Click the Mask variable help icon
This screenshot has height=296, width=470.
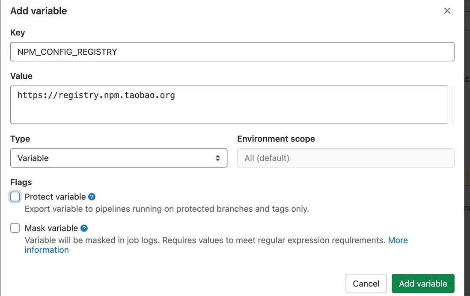84,228
